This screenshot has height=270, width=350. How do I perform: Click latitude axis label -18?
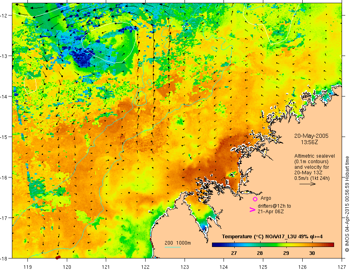pyautogui.click(x=4, y=258)
